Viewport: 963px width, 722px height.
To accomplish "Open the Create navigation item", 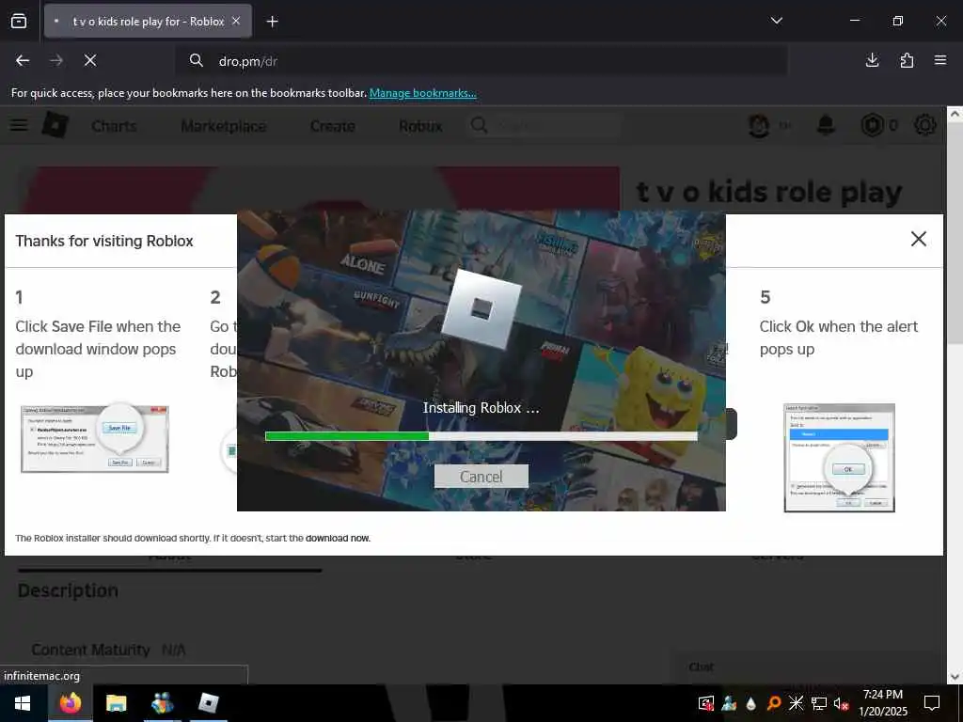I will click(x=332, y=126).
